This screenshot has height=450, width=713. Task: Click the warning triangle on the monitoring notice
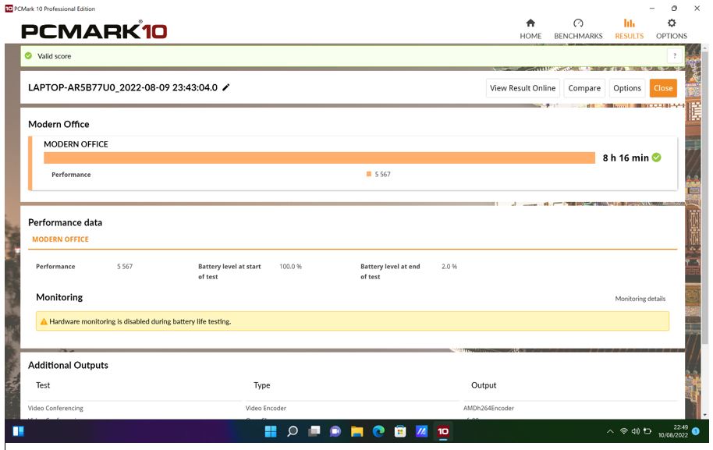point(44,320)
